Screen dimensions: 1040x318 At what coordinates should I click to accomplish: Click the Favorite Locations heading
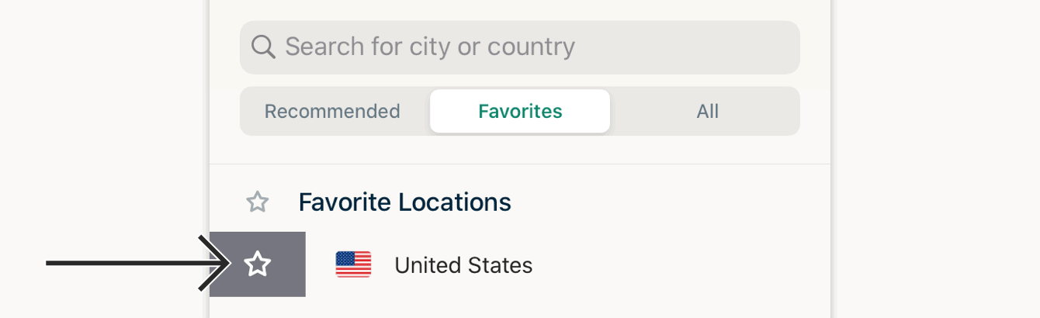404,202
